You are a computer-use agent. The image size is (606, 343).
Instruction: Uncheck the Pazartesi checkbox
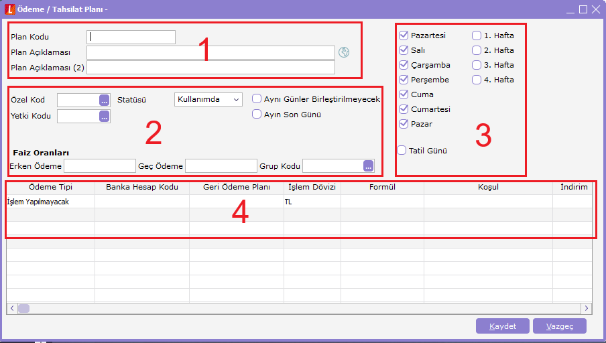[404, 36]
